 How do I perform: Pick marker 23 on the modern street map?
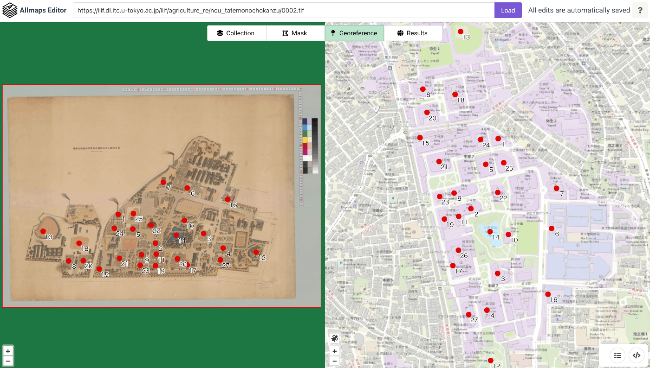tap(439, 197)
